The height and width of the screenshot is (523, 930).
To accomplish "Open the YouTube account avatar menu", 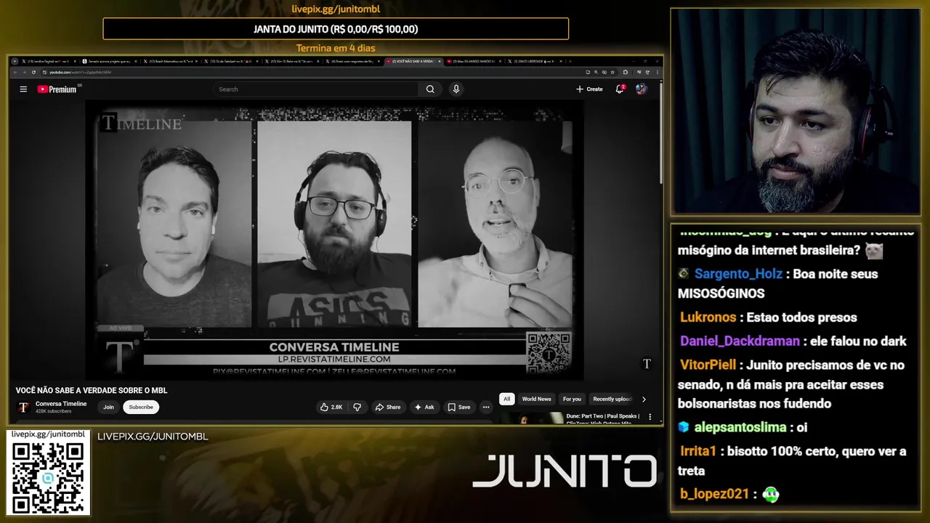I will pos(641,89).
